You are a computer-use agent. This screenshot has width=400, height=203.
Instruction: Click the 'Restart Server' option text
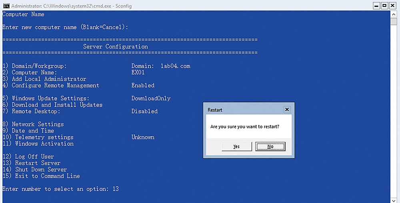pyautogui.click(x=38, y=163)
